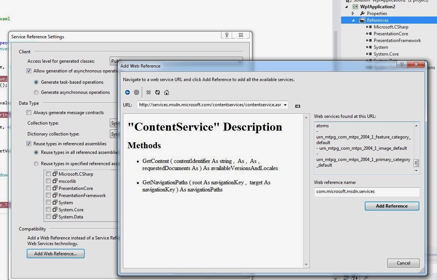Click the X cancel-navigation toolbar icon
Viewport: 437px width, 280px height.
[149, 92]
